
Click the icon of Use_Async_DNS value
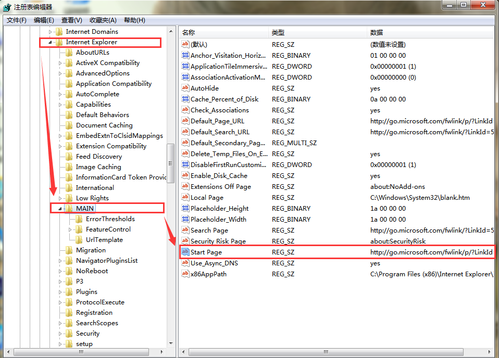185,263
